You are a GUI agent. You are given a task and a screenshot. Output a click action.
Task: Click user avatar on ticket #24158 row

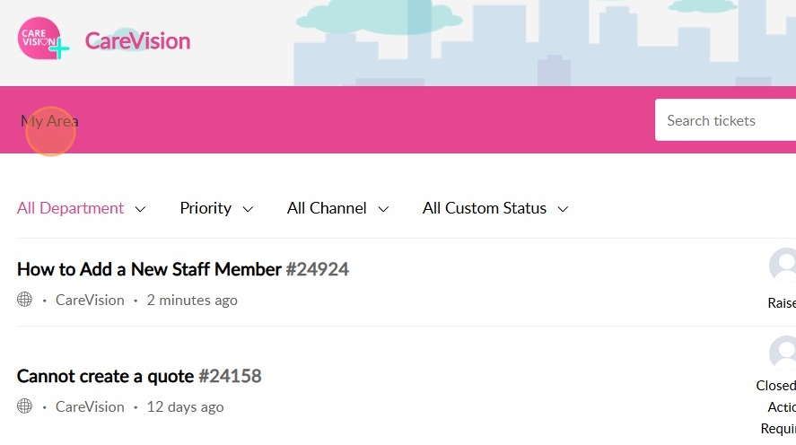tap(784, 353)
